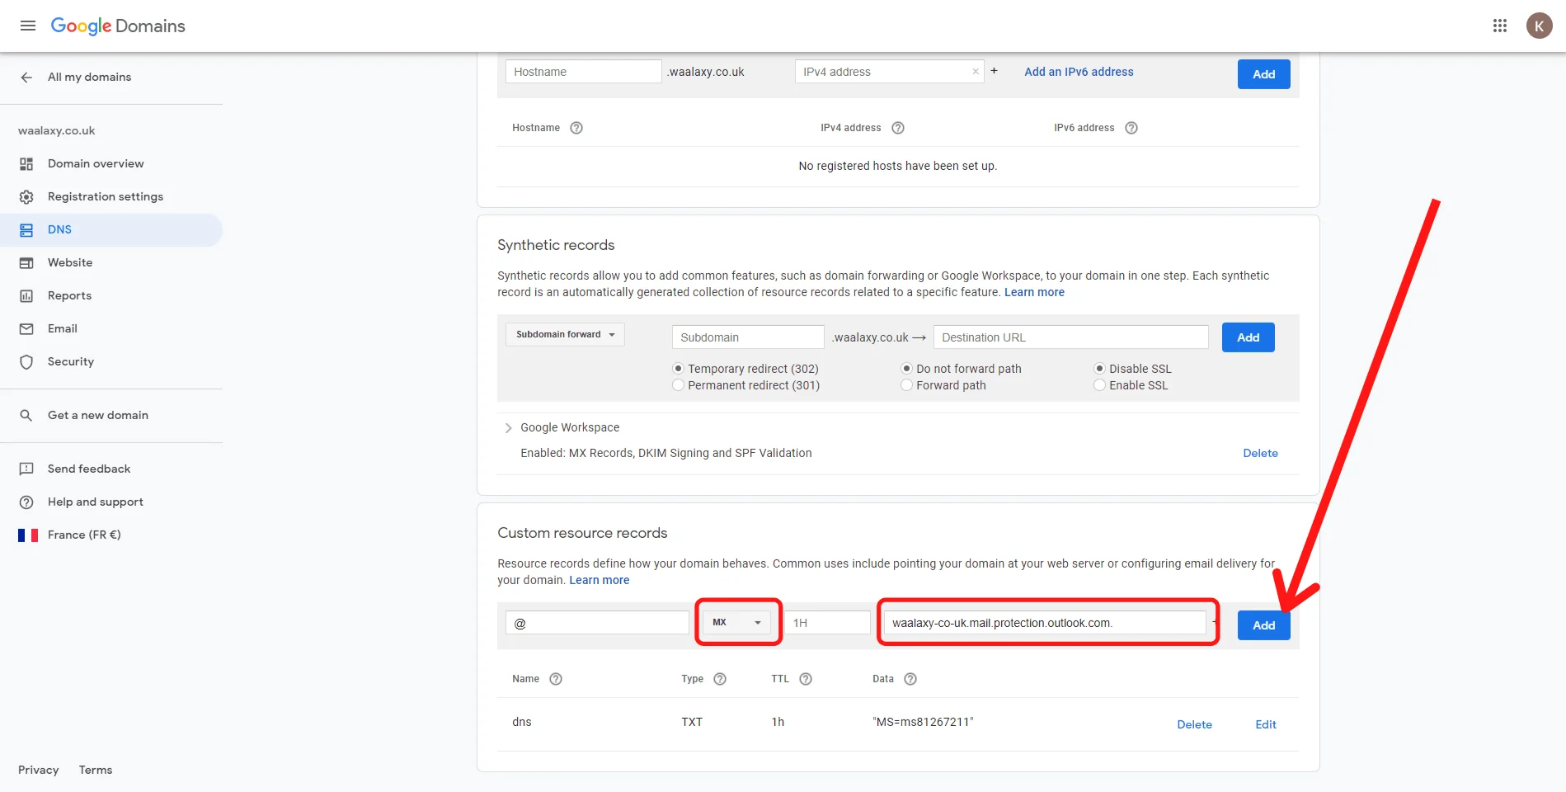Open Learn more link in Custom resource records
This screenshot has width=1566, height=792.
(599, 580)
